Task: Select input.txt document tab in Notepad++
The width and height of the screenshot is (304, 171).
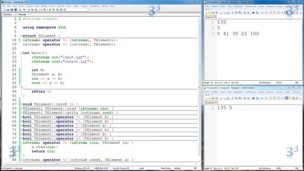Action: coord(210,17)
